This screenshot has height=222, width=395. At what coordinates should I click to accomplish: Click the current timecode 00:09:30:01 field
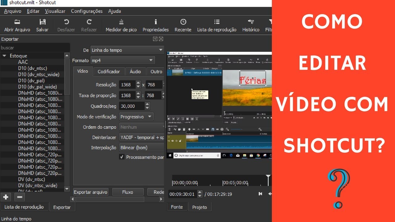[183, 194]
